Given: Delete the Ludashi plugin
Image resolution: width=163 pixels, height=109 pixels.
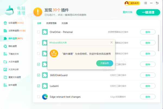Looking at the screenshot, I should [x=148, y=86].
